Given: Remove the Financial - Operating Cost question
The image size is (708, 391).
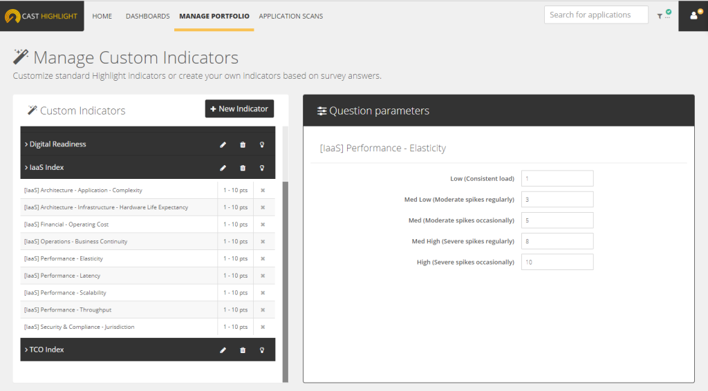Looking at the screenshot, I should click(x=263, y=225).
